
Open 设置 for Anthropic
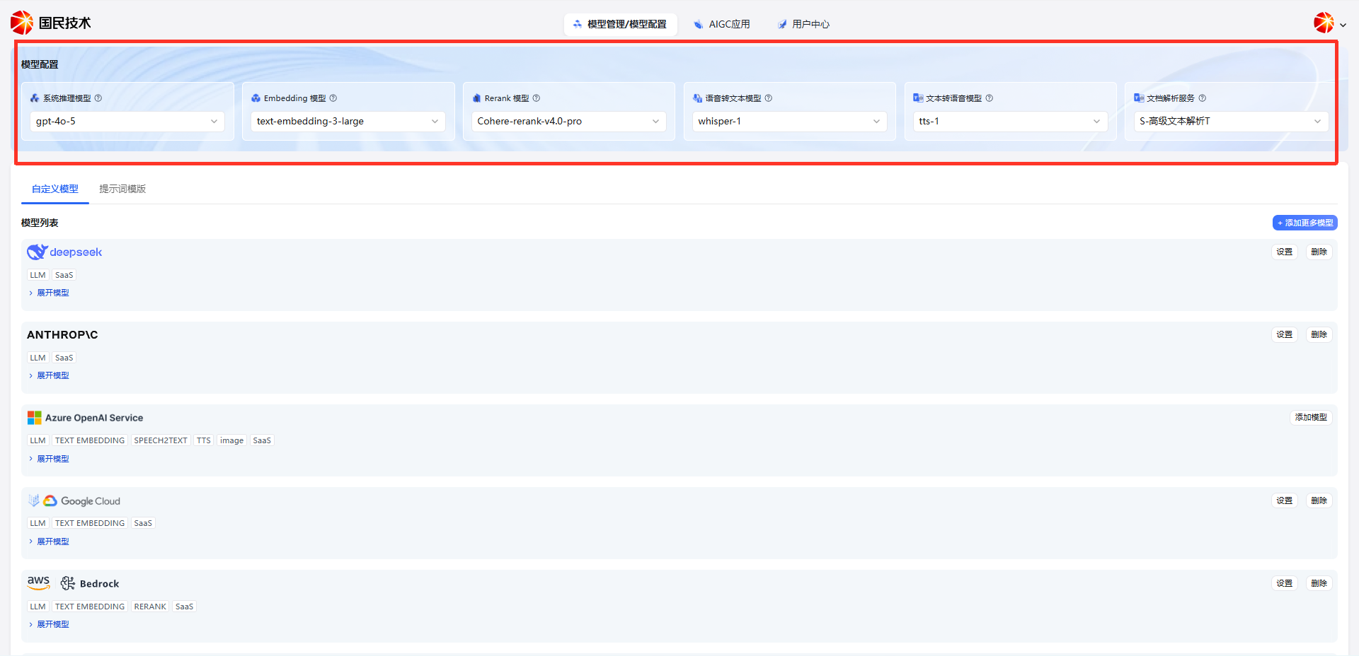[1285, 334]
